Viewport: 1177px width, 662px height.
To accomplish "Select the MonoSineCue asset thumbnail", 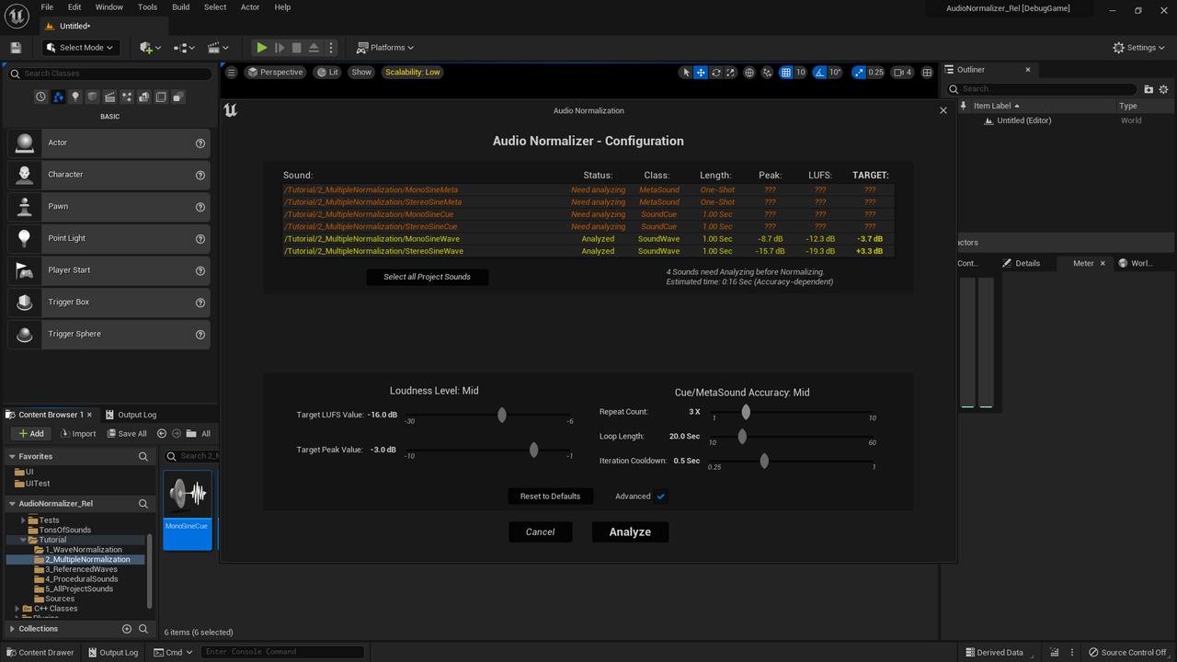I will 188,510.
